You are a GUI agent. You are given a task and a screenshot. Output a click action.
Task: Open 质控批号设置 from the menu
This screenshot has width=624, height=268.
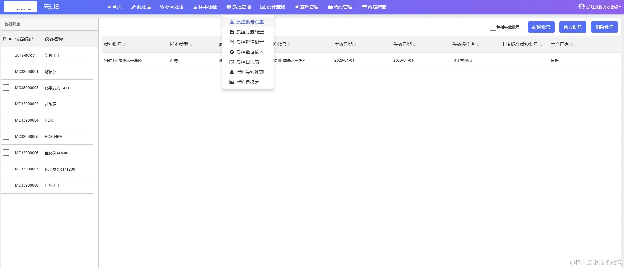click(x=248, y=22)
